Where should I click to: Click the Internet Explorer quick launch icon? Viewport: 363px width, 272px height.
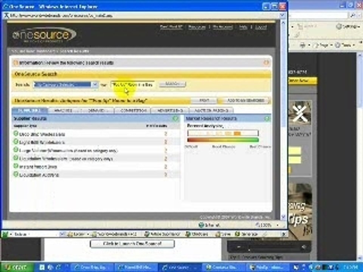[x=58, y=267]
